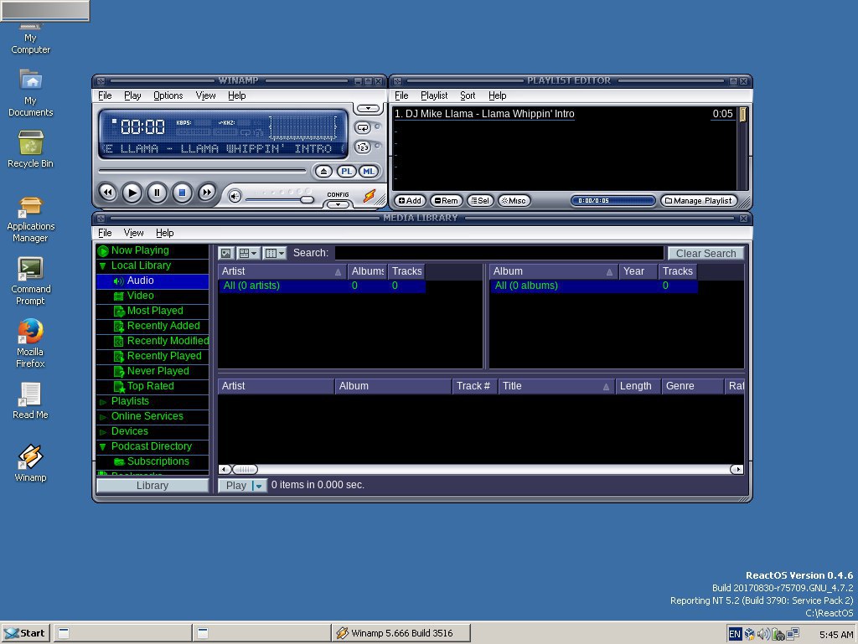Image resolution: width=858 pixels, height=644 pixels.
Task: Open the columns layout dropdown before Search
Action: (x=275, y=253)
